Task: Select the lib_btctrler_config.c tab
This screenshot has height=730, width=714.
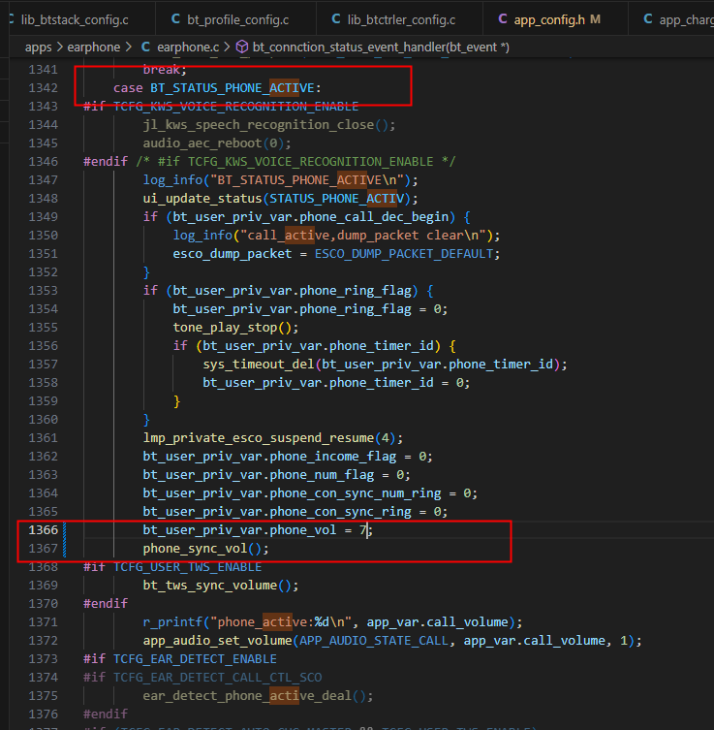Action: [x=399, y=19]
